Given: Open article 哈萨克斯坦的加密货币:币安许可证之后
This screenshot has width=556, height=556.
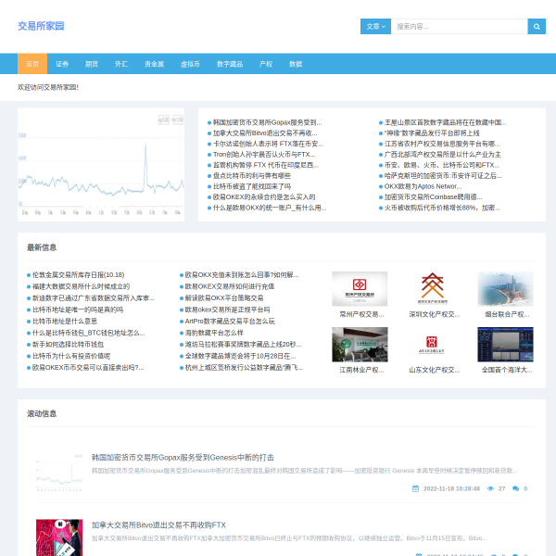Looking at the screenshot, I should 443,176.
